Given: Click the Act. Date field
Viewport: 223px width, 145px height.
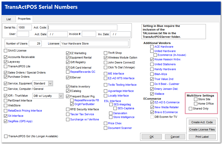Looking at the screenshot, I should point(57,34).
